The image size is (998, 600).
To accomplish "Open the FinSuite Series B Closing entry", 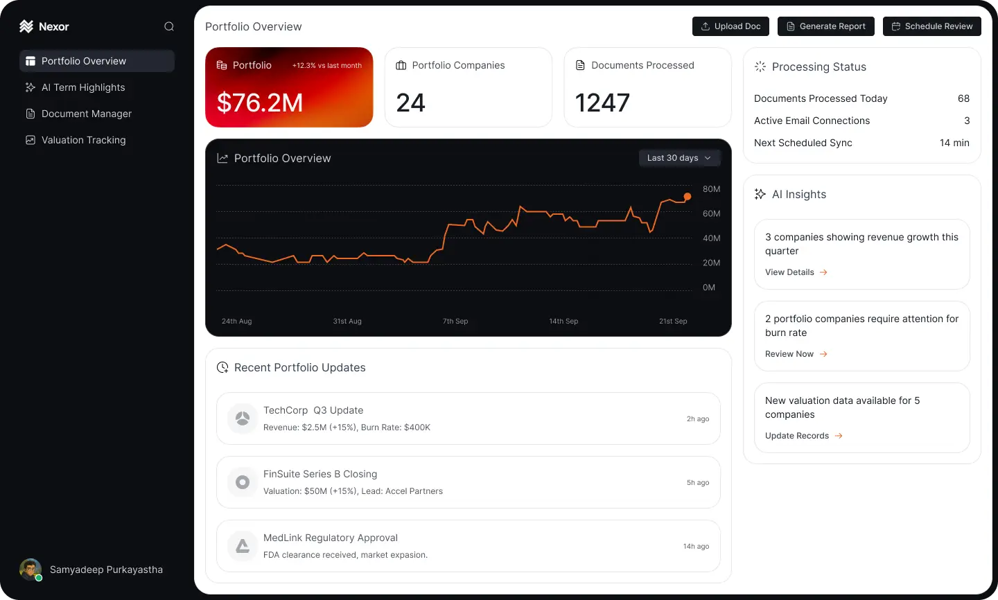I will point(469,482).
